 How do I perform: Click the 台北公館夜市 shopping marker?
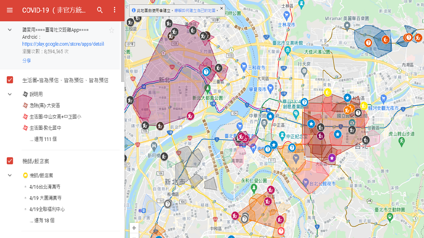[x=306, y=182]
